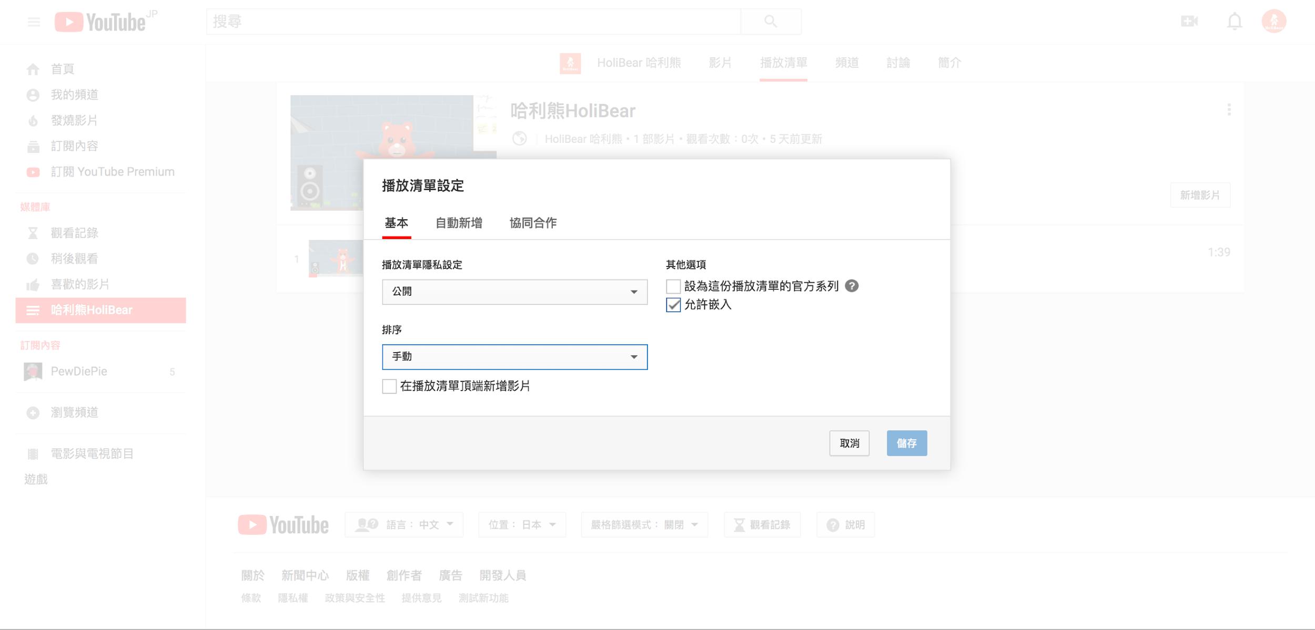Screen dimensions: 1315x630
Task: Click the 稍後觀看 clock icon
Action: 33,259
